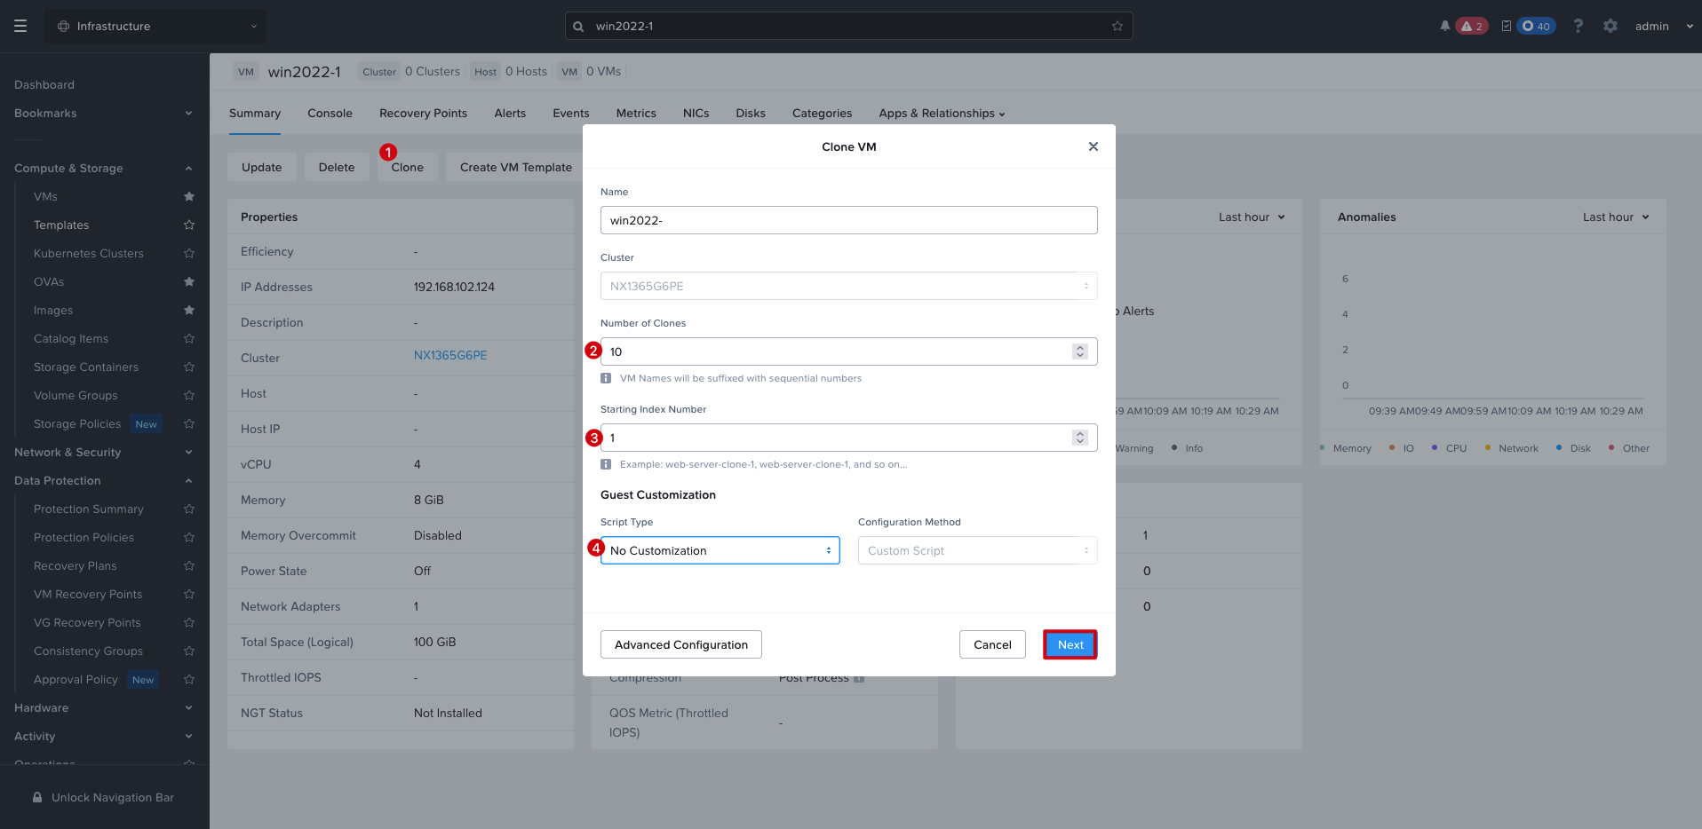Open the alerts bell notifications
The width and height of the screenshot is (1702, 829).
1445,26
